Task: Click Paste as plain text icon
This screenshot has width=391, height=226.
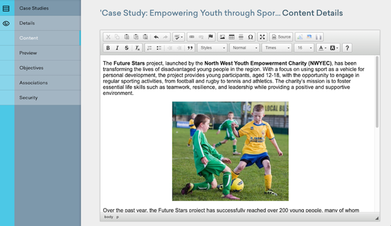Action: tap(136, 37)
